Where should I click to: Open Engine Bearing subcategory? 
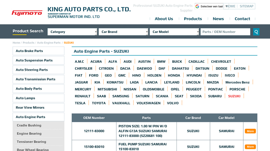pos(29,134)
